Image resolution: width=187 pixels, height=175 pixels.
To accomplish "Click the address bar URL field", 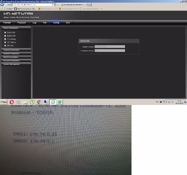I will point(31,5).
